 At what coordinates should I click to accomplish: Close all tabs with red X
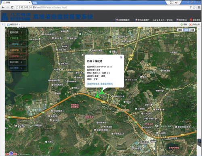(190, 24)
